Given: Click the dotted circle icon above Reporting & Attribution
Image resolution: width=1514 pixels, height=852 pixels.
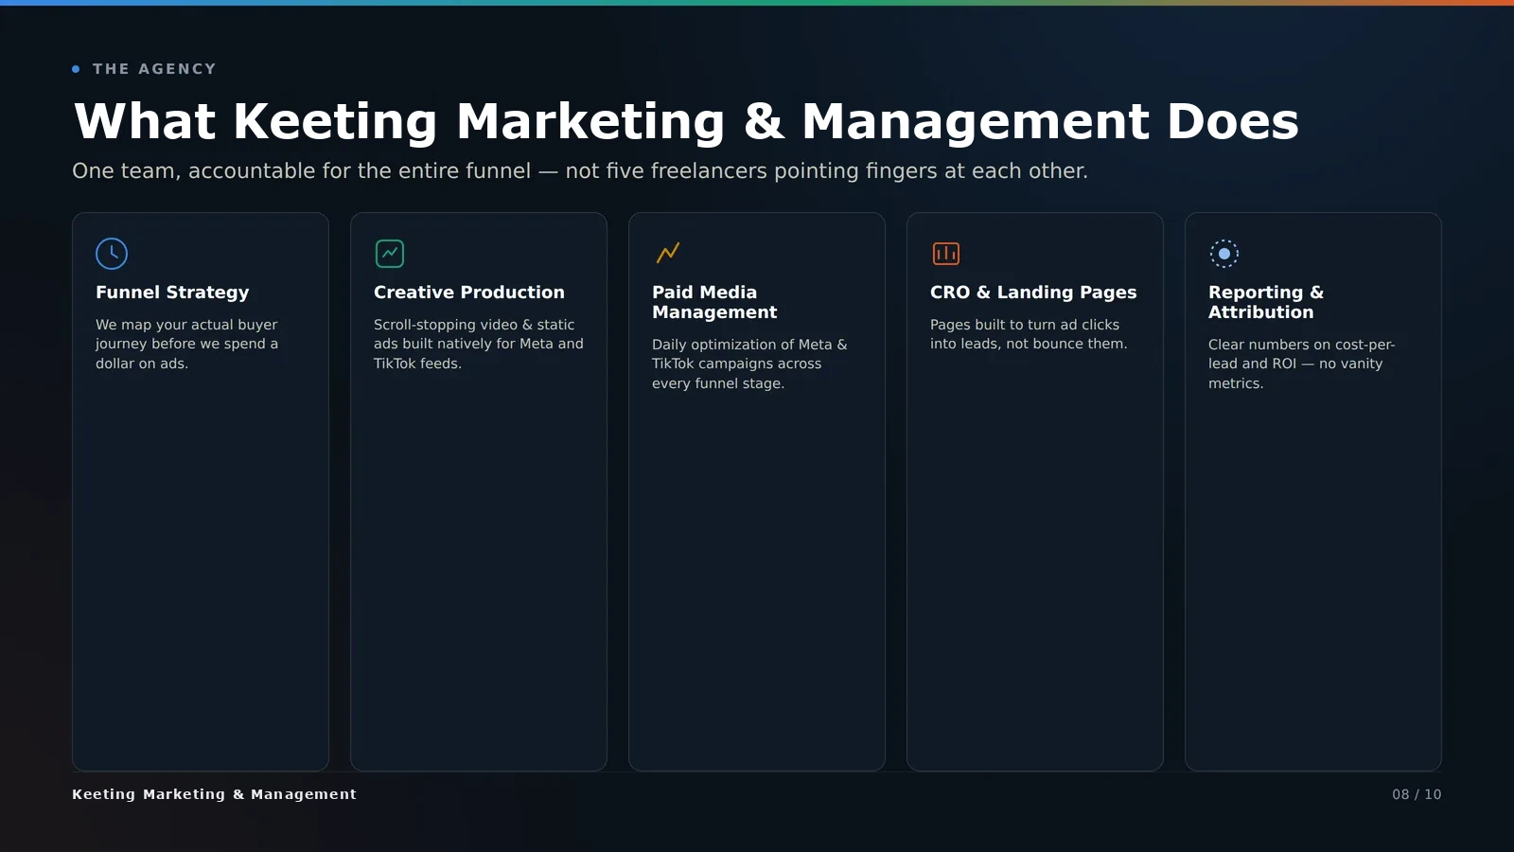Looking at the screenshot, I should (x=1224, y=254).
